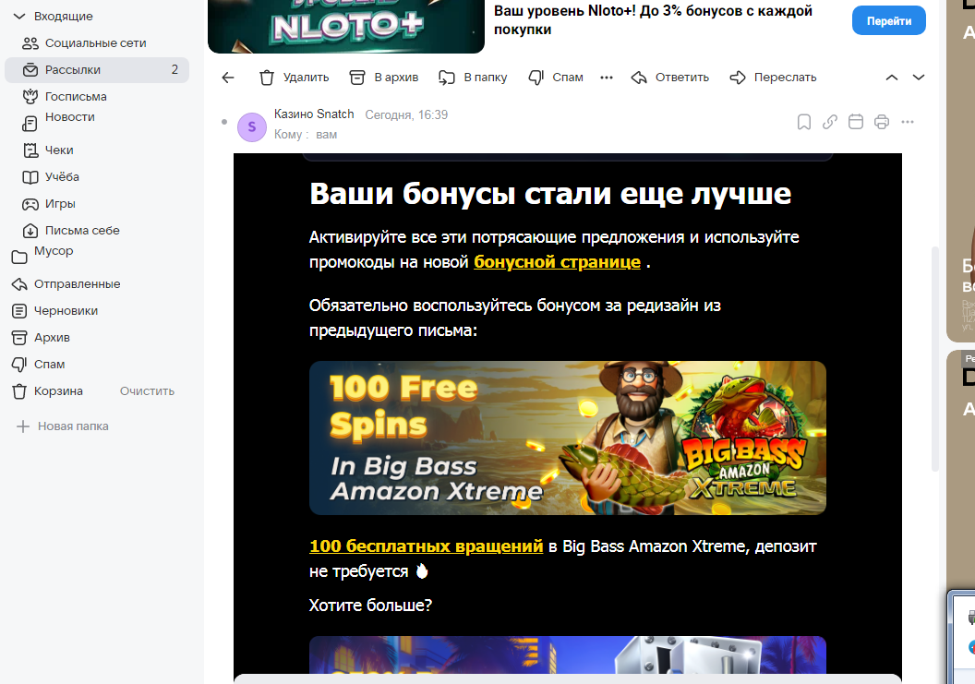The height and width of the screenshot is (684, 975).
Task: Select the Черновики folder
Action: click(x=66, y=311)
